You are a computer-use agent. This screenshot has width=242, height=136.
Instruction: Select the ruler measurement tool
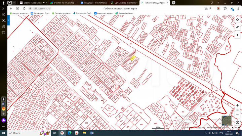[237, 27]
